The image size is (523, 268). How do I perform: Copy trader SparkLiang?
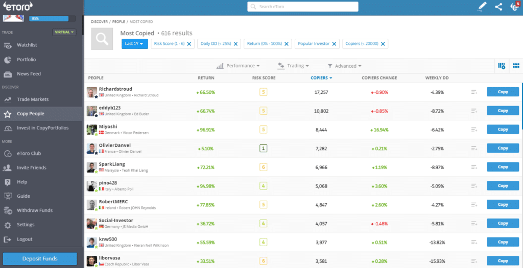tap(503, 167)
